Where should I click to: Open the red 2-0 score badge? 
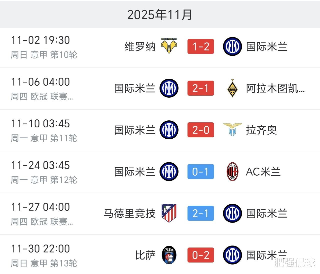click(200, 130)
